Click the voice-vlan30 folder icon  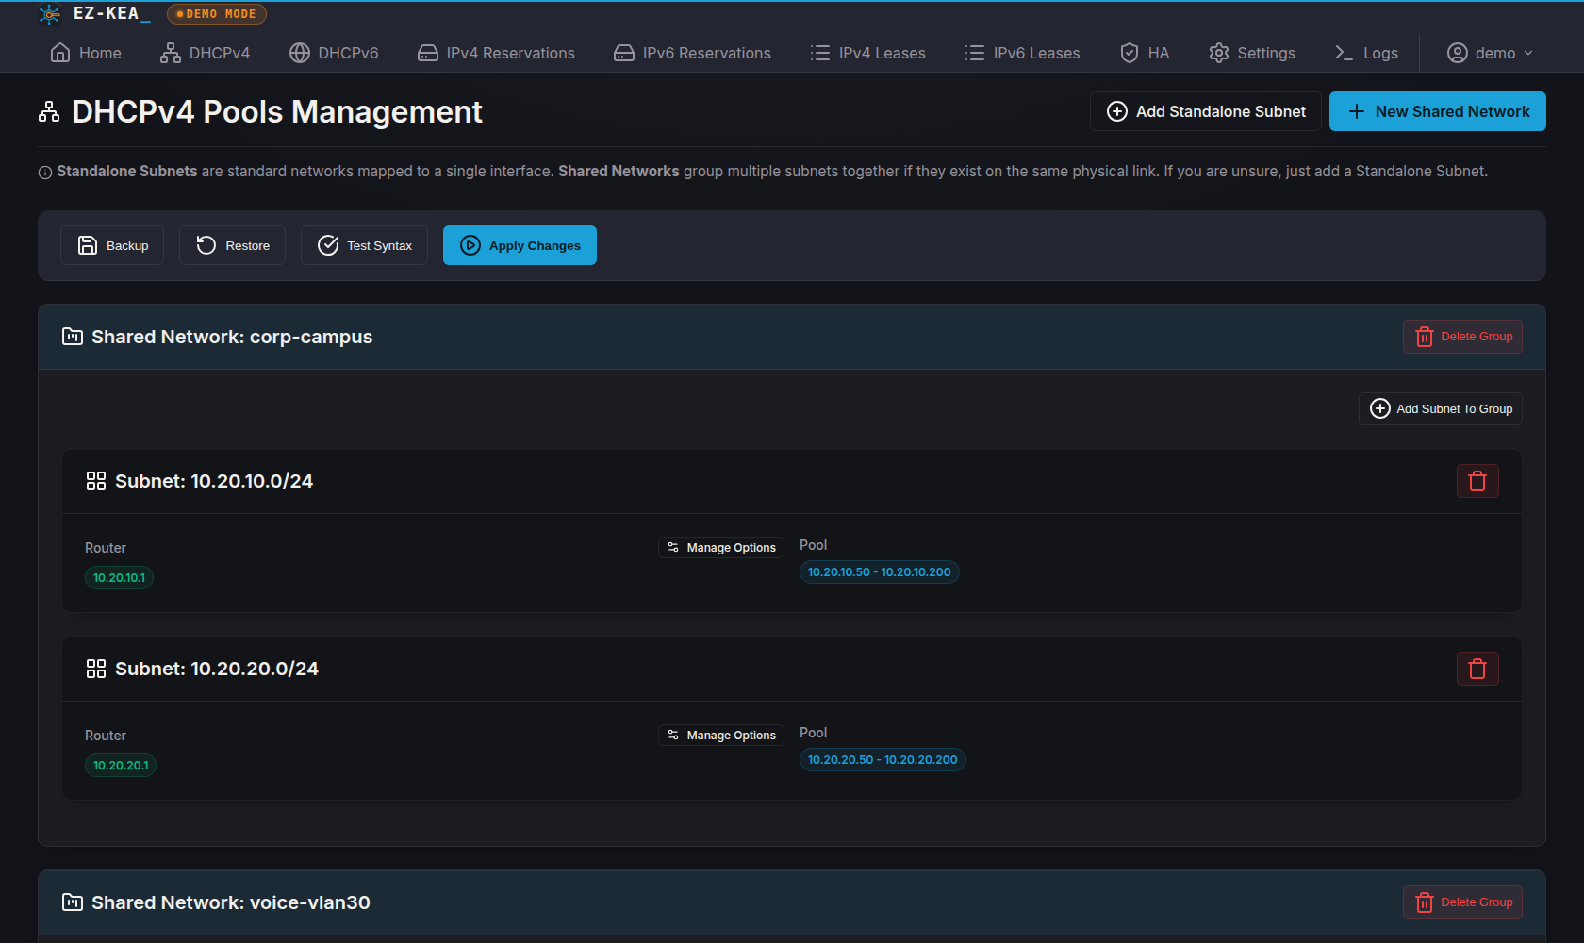73,902
